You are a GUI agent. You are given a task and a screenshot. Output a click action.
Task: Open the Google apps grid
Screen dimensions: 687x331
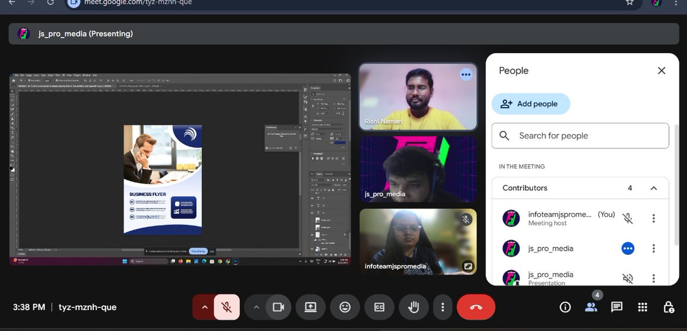coord(642,307)
